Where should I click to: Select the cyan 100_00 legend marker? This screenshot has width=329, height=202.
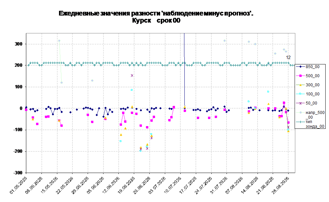(x=300, y=94)
